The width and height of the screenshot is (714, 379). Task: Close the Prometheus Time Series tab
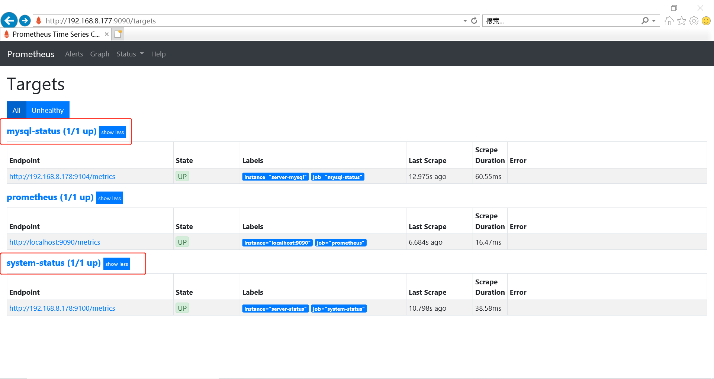[x=107, y=34]
